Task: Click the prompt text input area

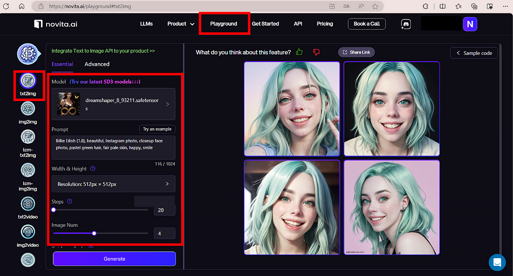Action: point(113,147)
